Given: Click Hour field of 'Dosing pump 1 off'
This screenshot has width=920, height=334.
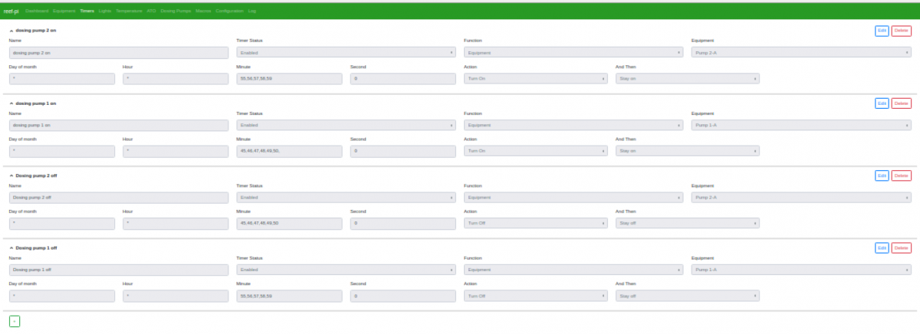Looking at the screenshot, I should [x=176, y=296].
